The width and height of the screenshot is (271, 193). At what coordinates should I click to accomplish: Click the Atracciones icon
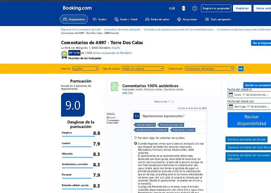[x=179, y=19]
